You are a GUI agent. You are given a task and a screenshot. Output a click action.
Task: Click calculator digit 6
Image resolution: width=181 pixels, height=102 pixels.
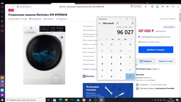(121, 64)
